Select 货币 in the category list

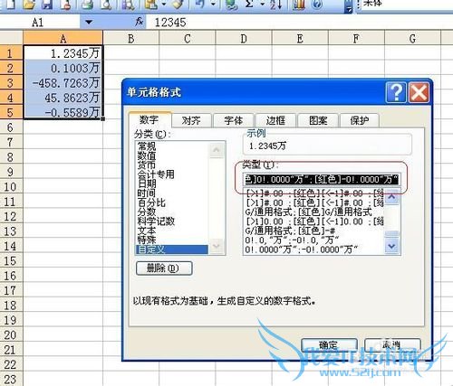147,165
